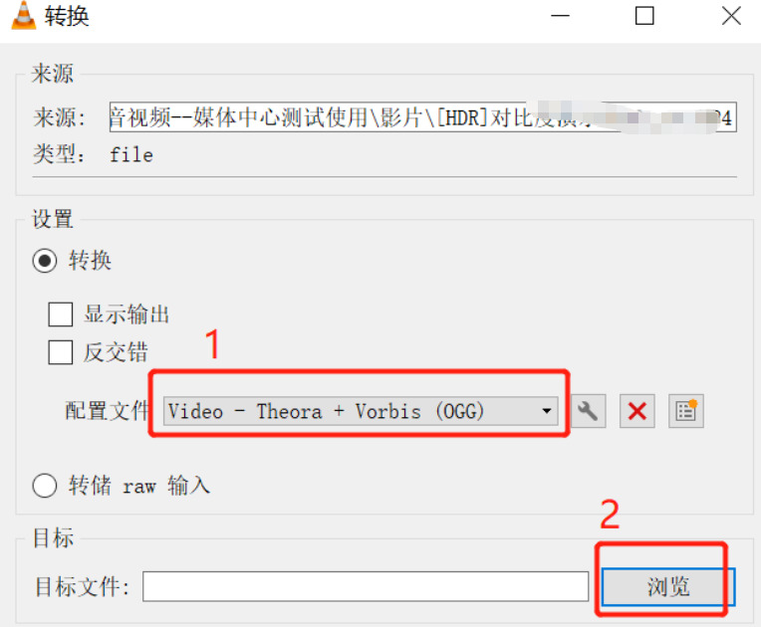Screen dimensions: 761x627
Task: Open the edit selected profile wrench icon
Action: (x=589, y=411)
